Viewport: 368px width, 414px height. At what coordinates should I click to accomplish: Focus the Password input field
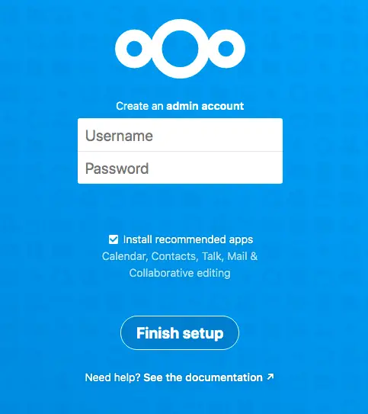pos(180,168)
